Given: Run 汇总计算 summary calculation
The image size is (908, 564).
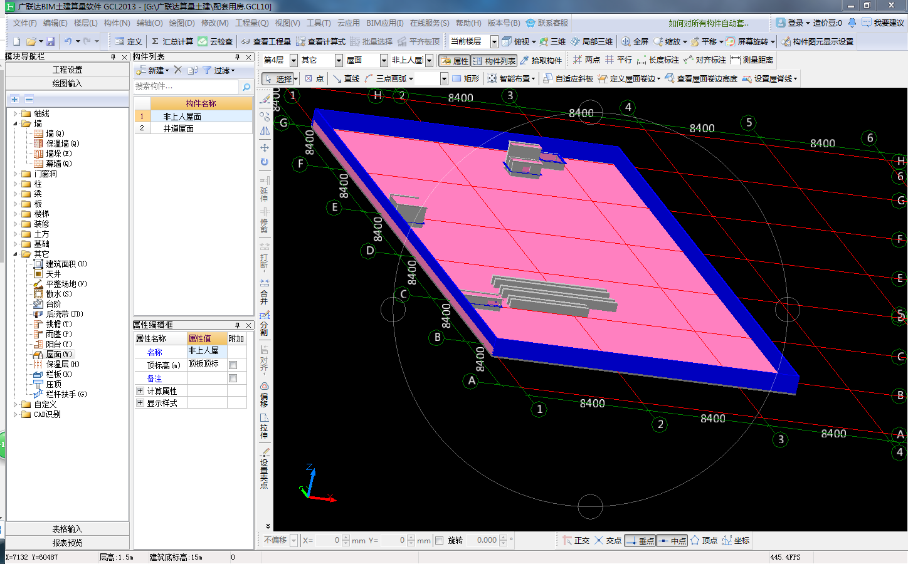Looking at the screenshot, I should tap(172, 41).
